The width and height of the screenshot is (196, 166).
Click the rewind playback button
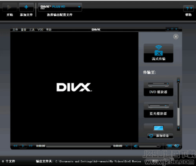(15, 146)
